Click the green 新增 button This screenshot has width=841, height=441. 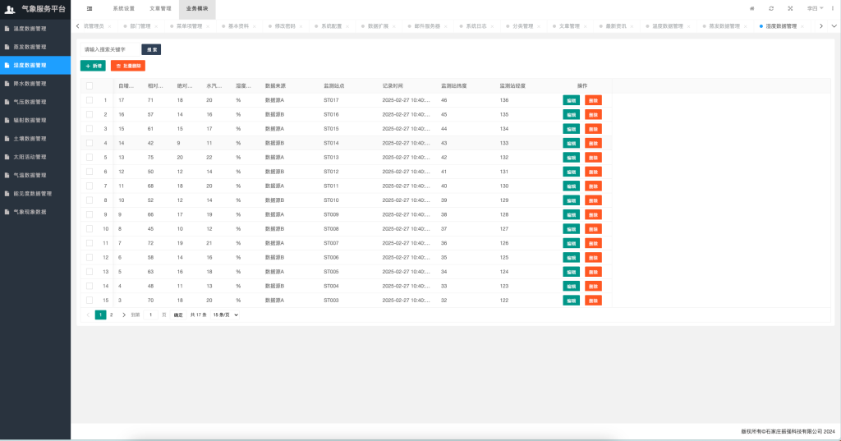[x=93, y=65]
